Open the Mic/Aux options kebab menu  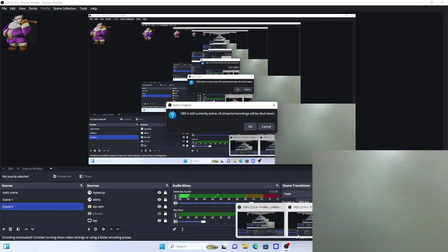pos(175,215)
